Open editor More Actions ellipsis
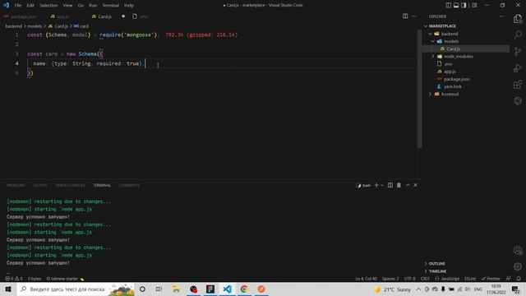 tap(414, 16)
